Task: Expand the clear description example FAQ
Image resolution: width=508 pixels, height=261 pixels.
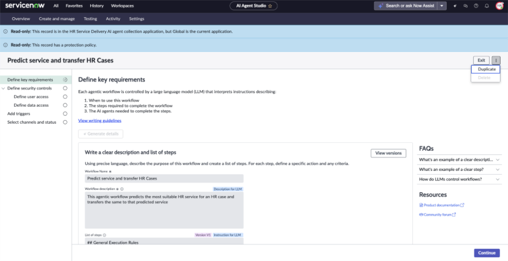Action: [x=459, y=159]
